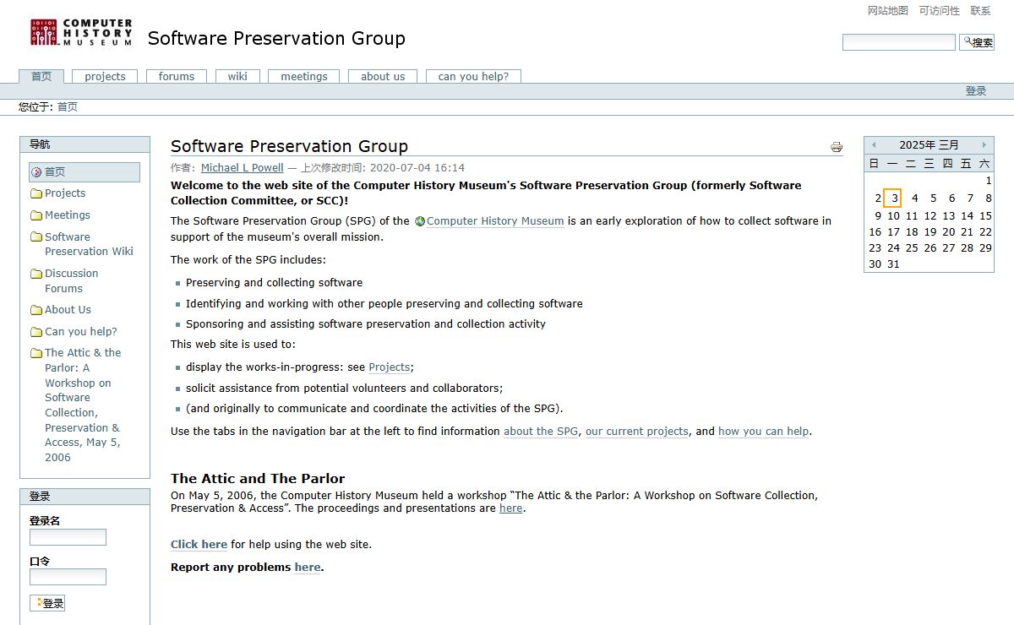The image size is (1014, 625).
Task: Click the 联系 contact link
Action: [x=981, y=11]
